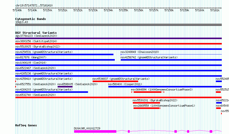Click the 57151k ruler tick label
The image size is (229, 134).
(x=63, y=10)
